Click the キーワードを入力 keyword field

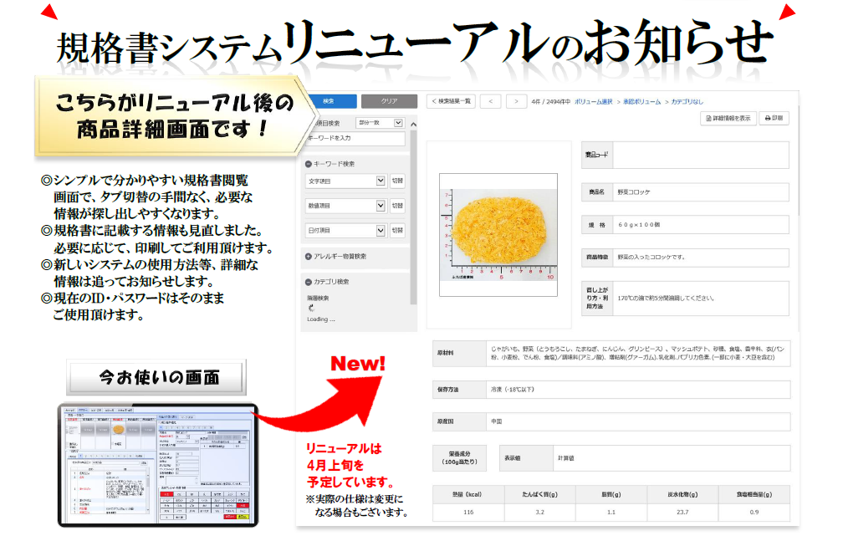coord(355,138)
